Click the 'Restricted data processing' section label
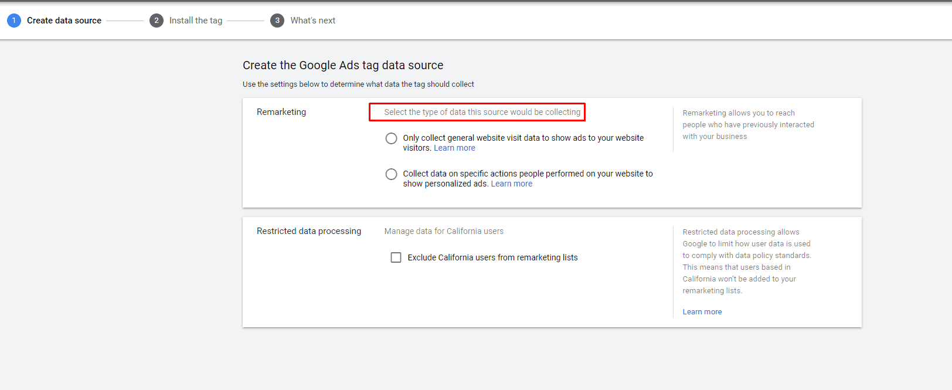Viewport: 952px width, 390px height. tap(309, 231)
